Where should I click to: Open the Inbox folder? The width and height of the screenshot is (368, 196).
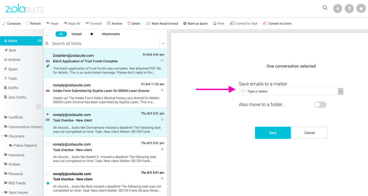pyautogui.click(x=21, y=41)
